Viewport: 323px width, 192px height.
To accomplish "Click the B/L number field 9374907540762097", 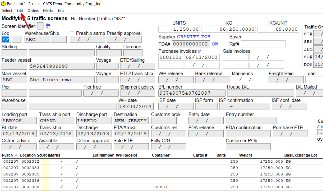I will pyautogui.click(x=192, y=93).
